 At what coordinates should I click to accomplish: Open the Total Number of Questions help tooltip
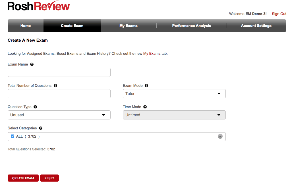(55, 85)
